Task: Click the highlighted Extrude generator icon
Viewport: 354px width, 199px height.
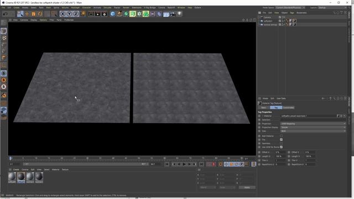Action: click(133, 14)
